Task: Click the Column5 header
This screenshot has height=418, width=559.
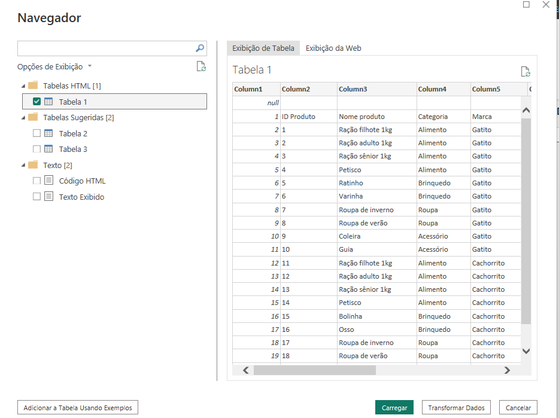Action: click(499, 89)
